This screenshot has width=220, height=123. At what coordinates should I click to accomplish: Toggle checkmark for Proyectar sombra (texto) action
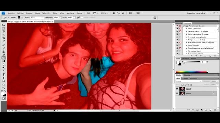(x=177, y=37)
